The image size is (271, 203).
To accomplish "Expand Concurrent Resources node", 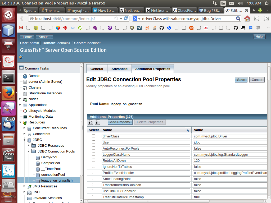I will (24, 128).
